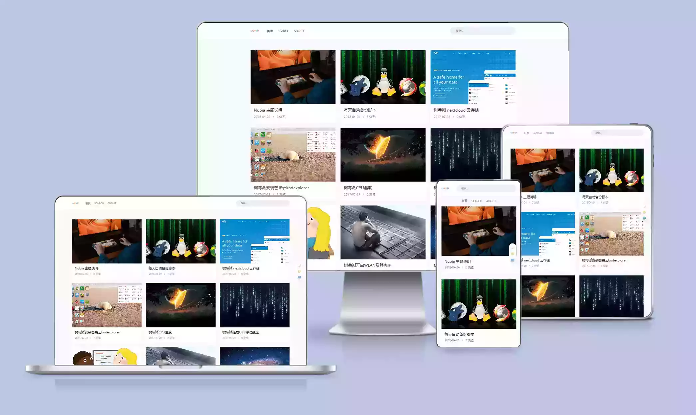
Task: Tap the blue monitor icon in the phone's floating pill
Action: tap(513, 260)
